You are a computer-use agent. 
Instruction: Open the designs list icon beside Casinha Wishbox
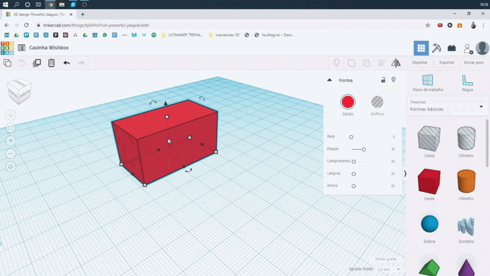(22, 47)
